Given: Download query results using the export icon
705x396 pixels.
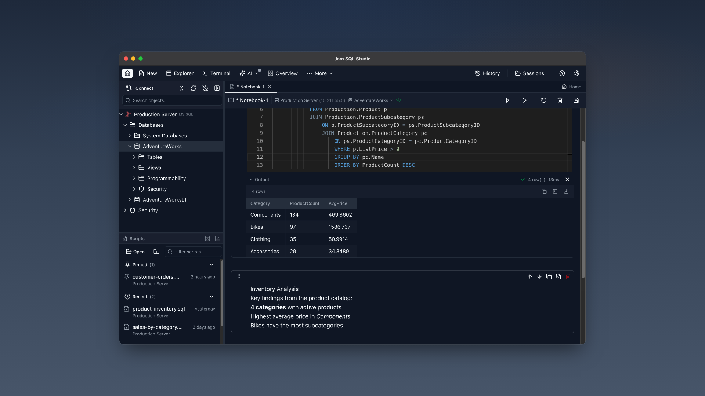Looking at the screenshot, I should coord(566,191).
